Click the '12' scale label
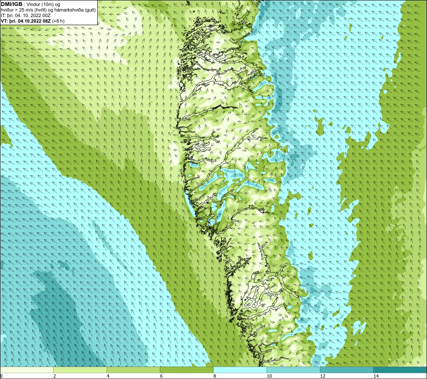 coord(322,376)
